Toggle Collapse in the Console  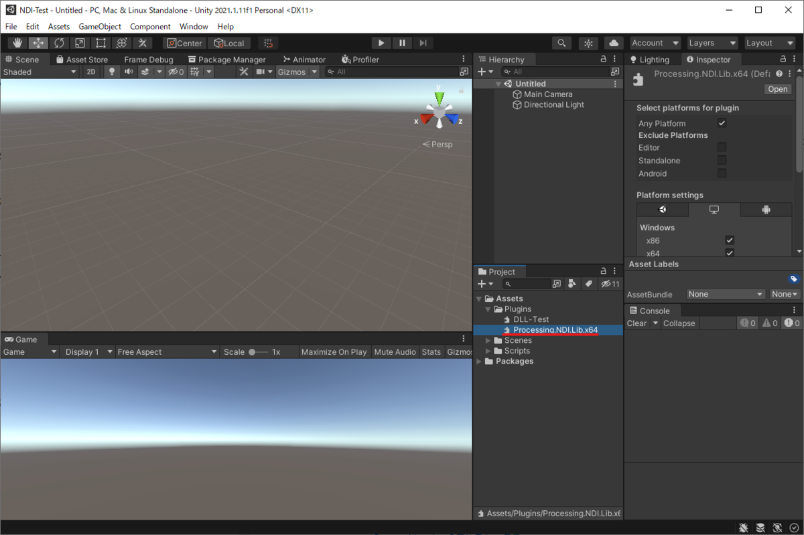point(679,323)
